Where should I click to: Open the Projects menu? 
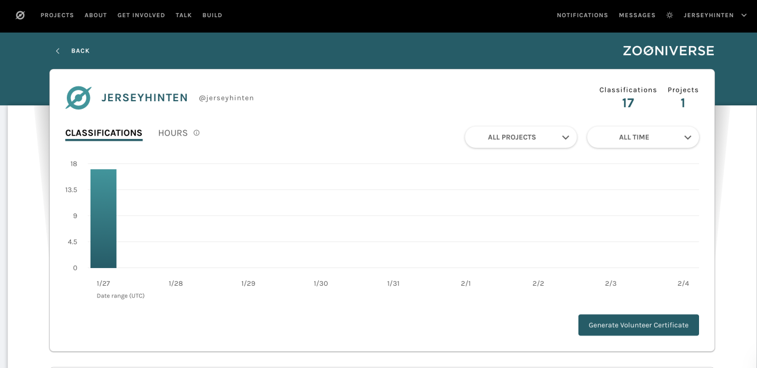click(x=57, y=15)
